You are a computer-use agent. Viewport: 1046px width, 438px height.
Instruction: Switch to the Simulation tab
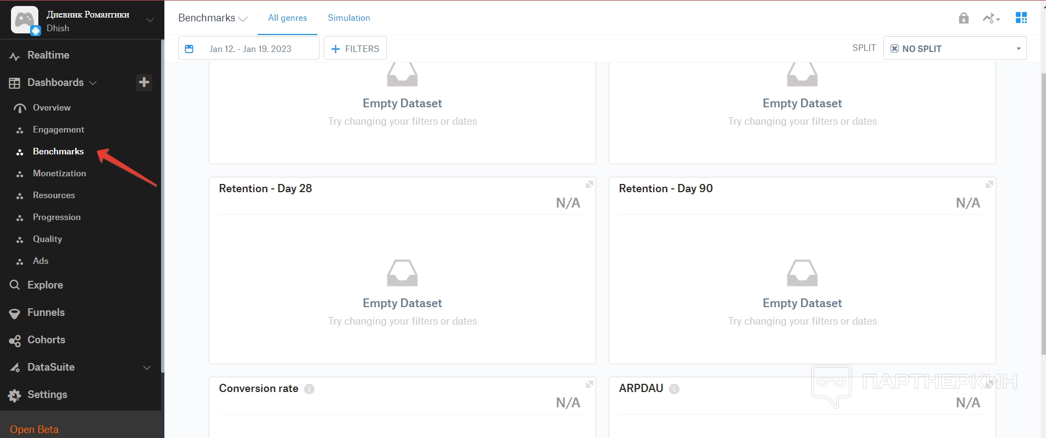(x=349, y=18)
